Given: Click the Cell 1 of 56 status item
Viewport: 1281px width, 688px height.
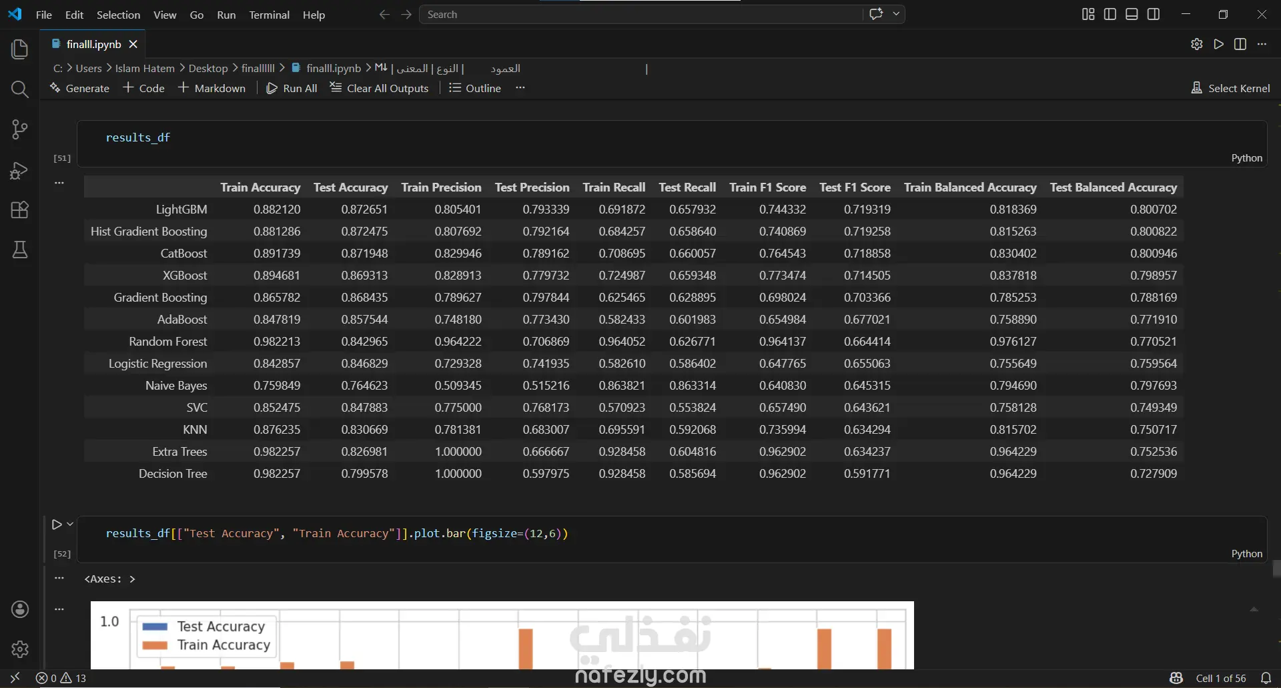Looking at the screenshot, I should 1220,678.
